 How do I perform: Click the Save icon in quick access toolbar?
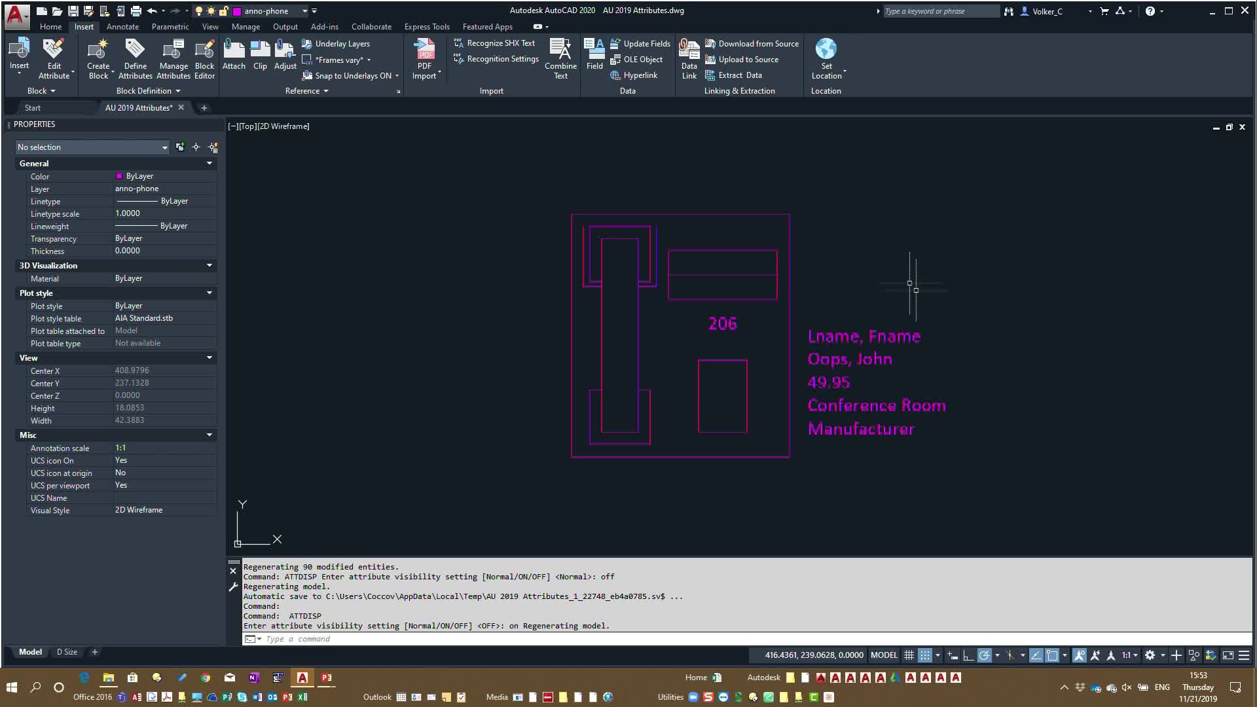(x=73, y=11)
